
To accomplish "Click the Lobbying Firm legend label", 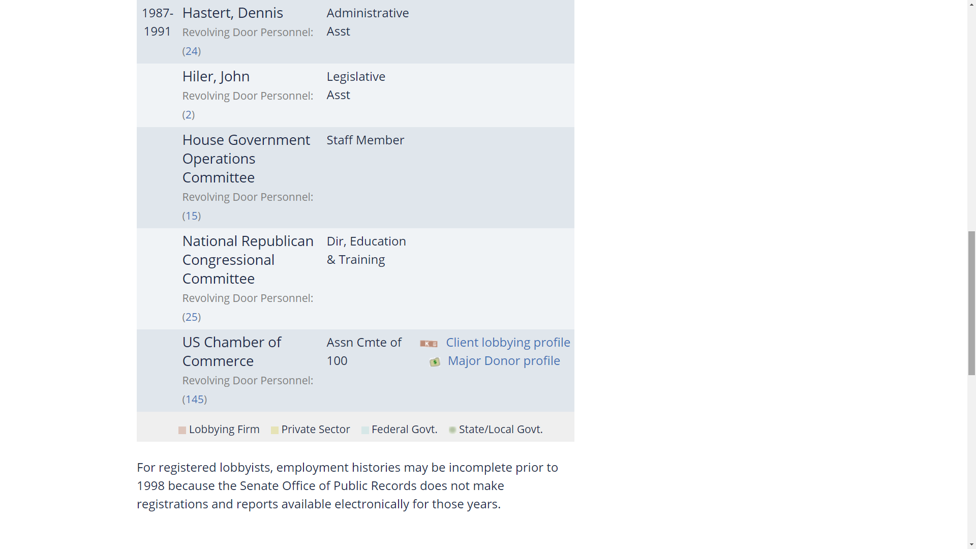I will tap(224, 429).
